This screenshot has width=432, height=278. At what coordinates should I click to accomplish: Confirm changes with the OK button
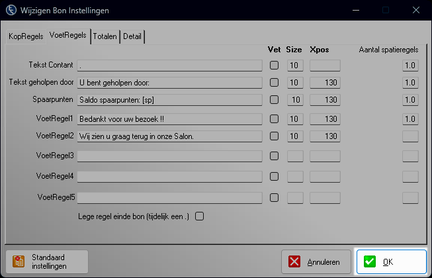point(392,261)
